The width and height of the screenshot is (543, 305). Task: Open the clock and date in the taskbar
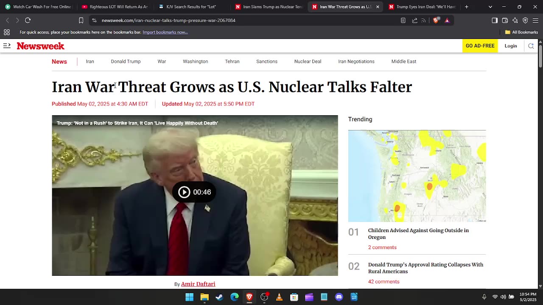click(x=528, y=297)
